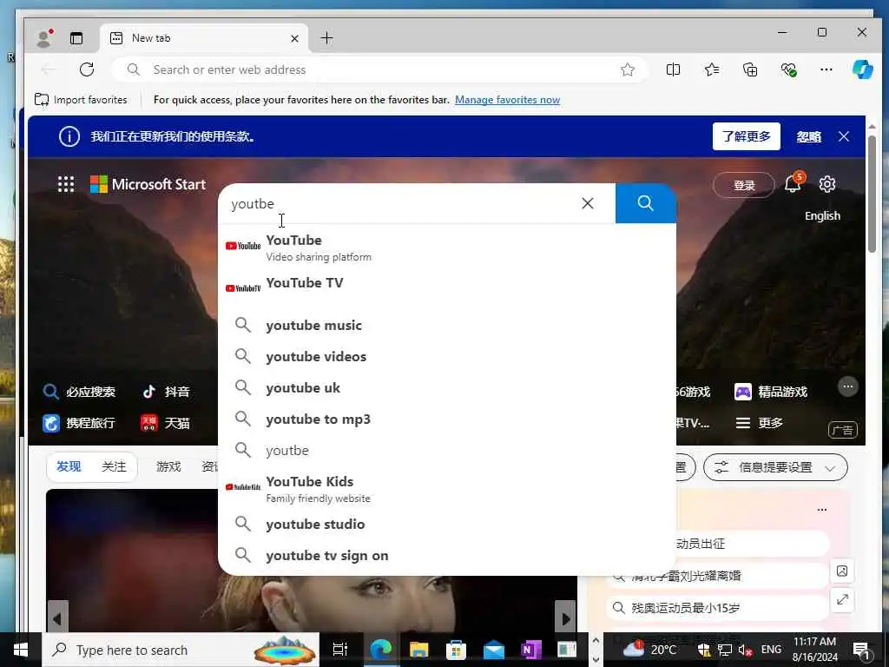The height and width of the screenshot is (667, 889).
Task: Open tab actions menu icon
Action: click(x=76, y=38)
